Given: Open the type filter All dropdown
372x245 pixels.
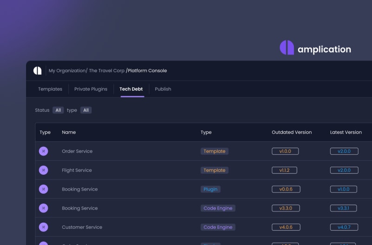Looking at the screenshot, I should coord(86,110).
